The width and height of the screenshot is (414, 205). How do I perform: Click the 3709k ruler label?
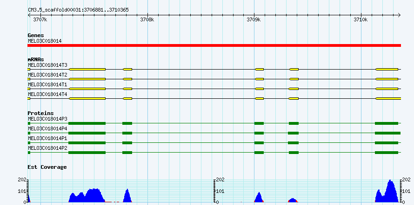[x=254, y=19]
